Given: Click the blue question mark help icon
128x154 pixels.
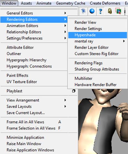Looking at the screenshot, I should point(100,11).
